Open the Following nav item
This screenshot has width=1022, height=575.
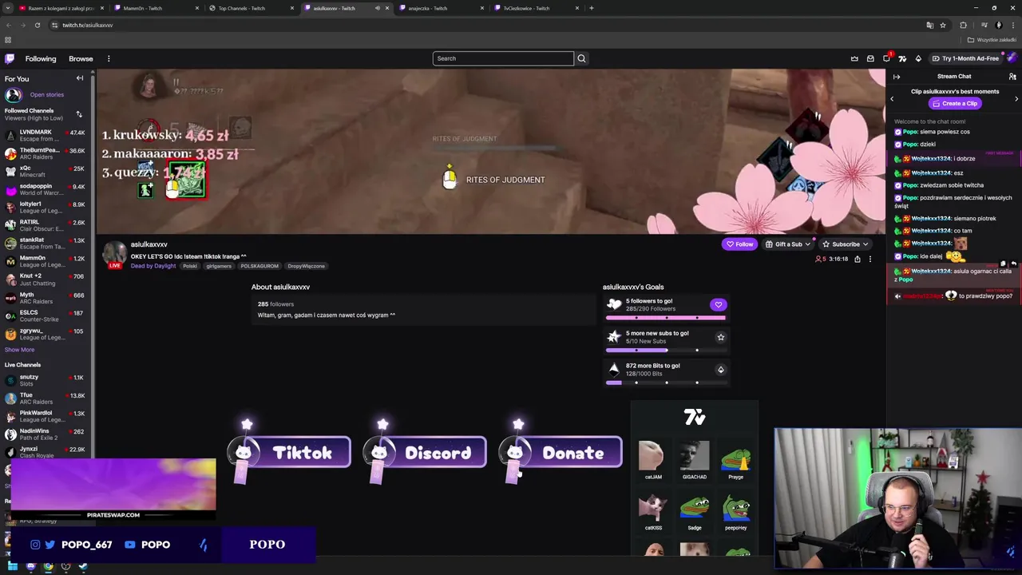coord(41,58)
